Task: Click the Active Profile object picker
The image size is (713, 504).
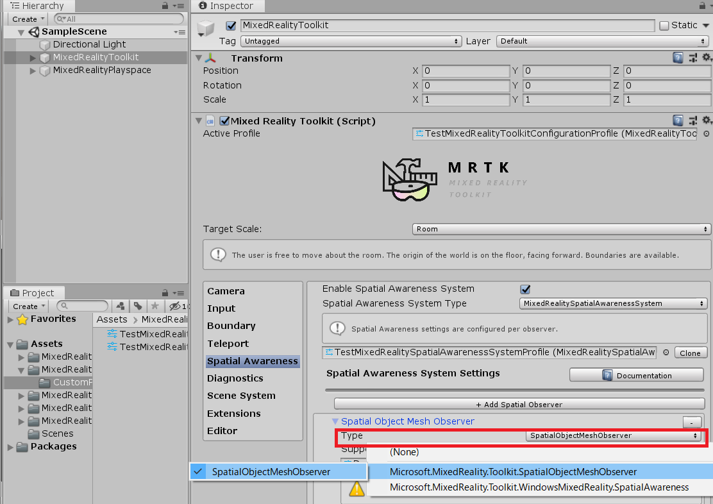Action: pos(706,134)
